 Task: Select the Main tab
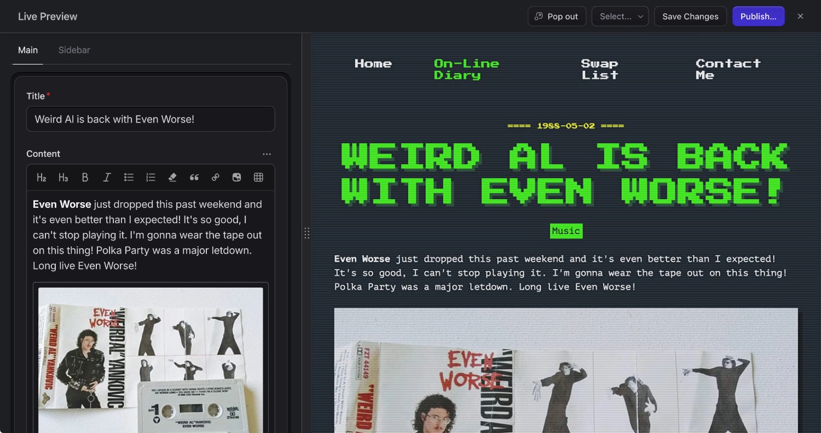[x=28, y=50]
